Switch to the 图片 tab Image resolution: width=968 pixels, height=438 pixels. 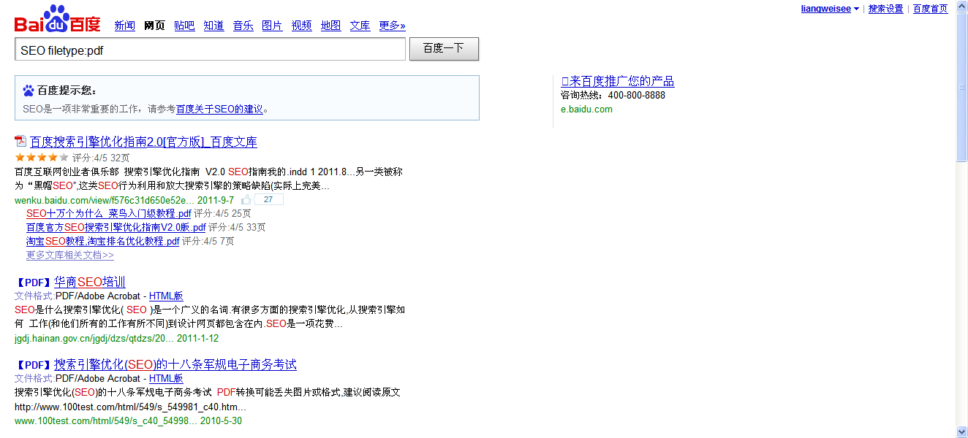(272, 26)
